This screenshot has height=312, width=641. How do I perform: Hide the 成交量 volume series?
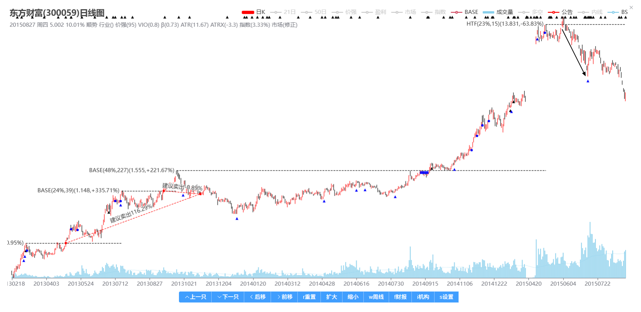(498, 12)
